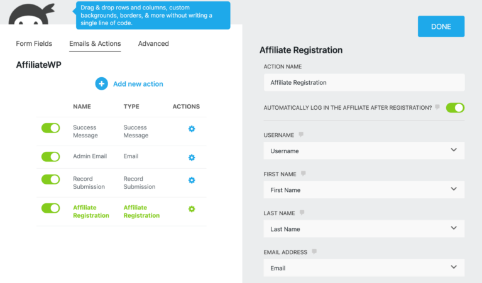Click into the Action Name input field
Image resolution: width=482 pixels, height=283 pixels.
pyautogui.click(x=364, y=82)
